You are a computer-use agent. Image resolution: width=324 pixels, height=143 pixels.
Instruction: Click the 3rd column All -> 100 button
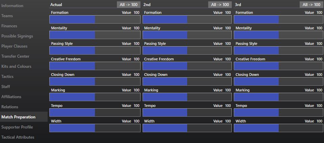[311, 4]
